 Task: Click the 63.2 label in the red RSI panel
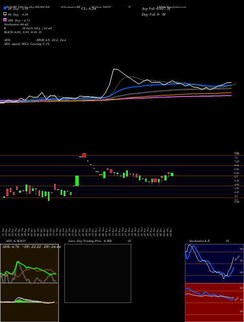pyautogui.click(x=236, y=299)
